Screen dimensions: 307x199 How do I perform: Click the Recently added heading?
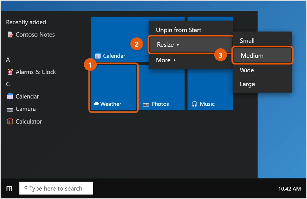[x=26, y=22]
